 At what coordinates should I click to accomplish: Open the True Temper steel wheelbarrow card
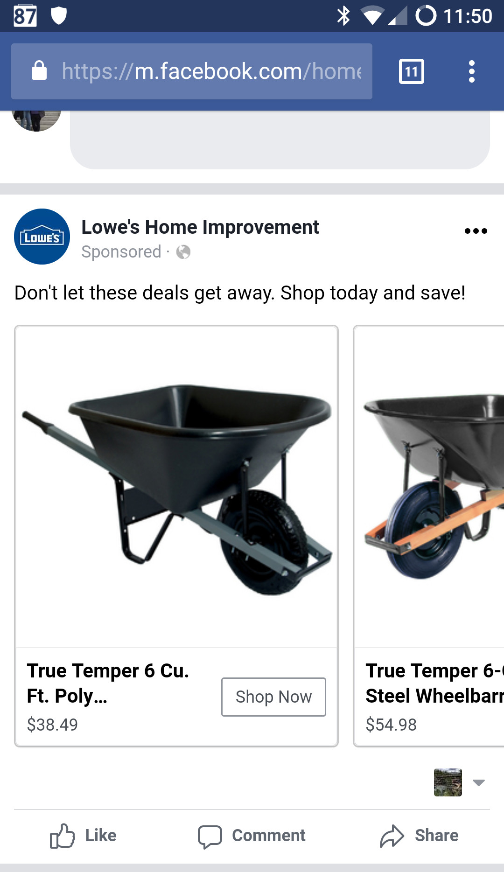pos(429,536)
